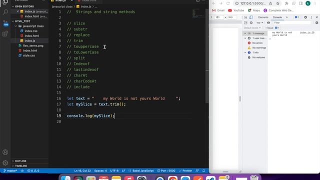Click Prettier in the status bar
Screen dimensions: 320x180
(185, 170)
